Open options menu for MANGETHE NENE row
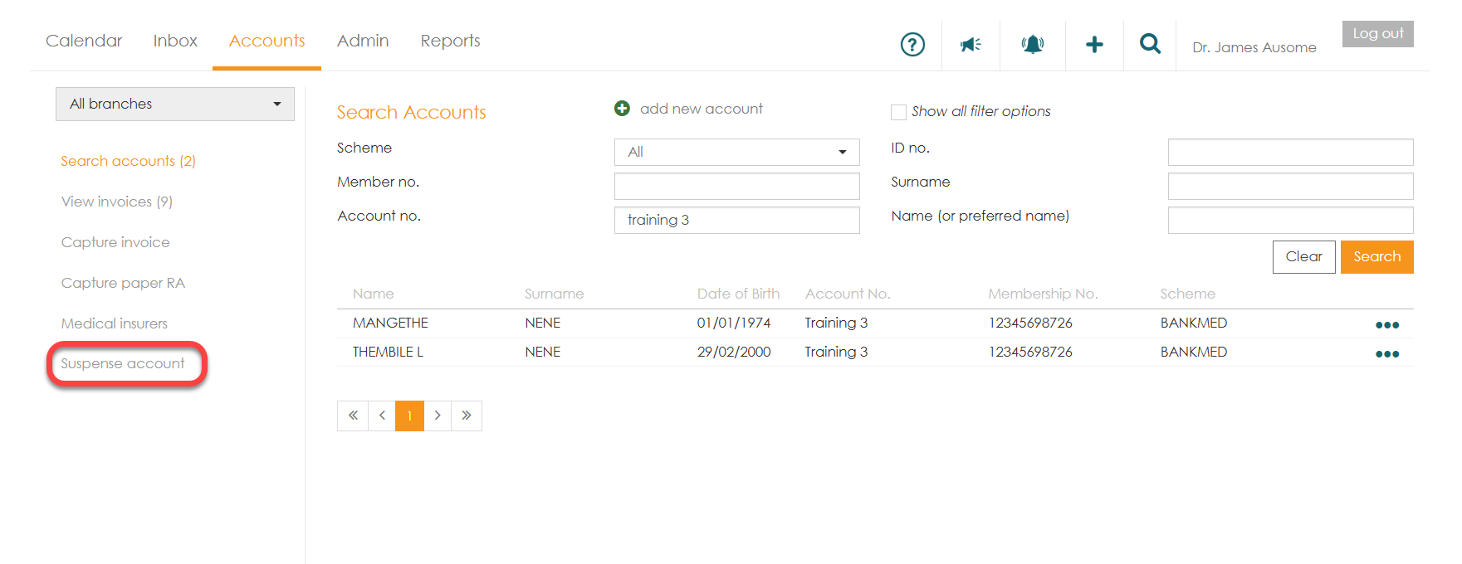This screenshot has height=564, width=1462. click(x=1386, y=324)
